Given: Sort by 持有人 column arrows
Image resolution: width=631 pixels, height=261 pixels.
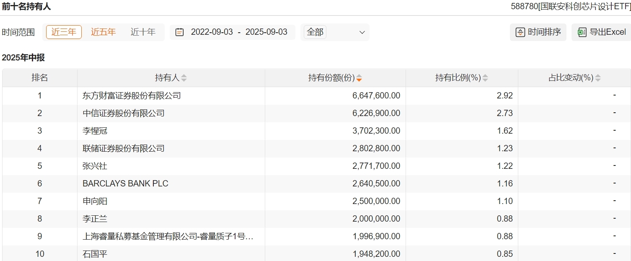Looking at the screenshot, I should click(184, 78).
